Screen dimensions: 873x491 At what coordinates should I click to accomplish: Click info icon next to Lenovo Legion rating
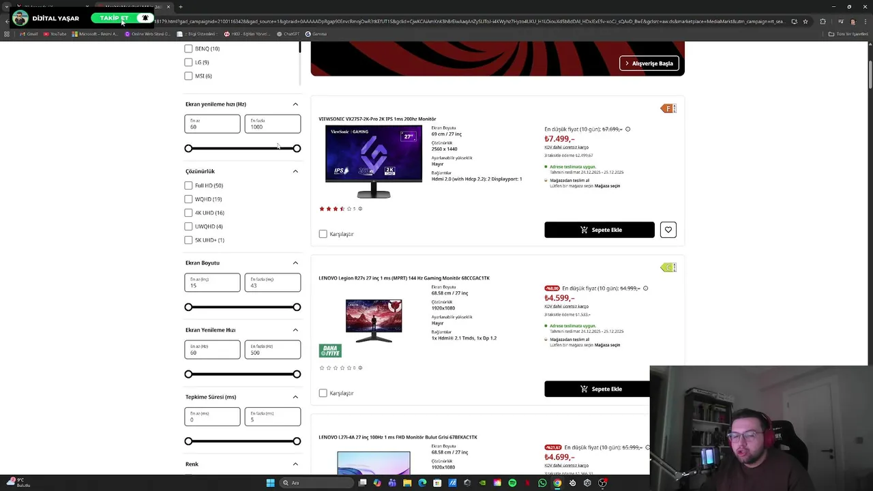[360, 368]
